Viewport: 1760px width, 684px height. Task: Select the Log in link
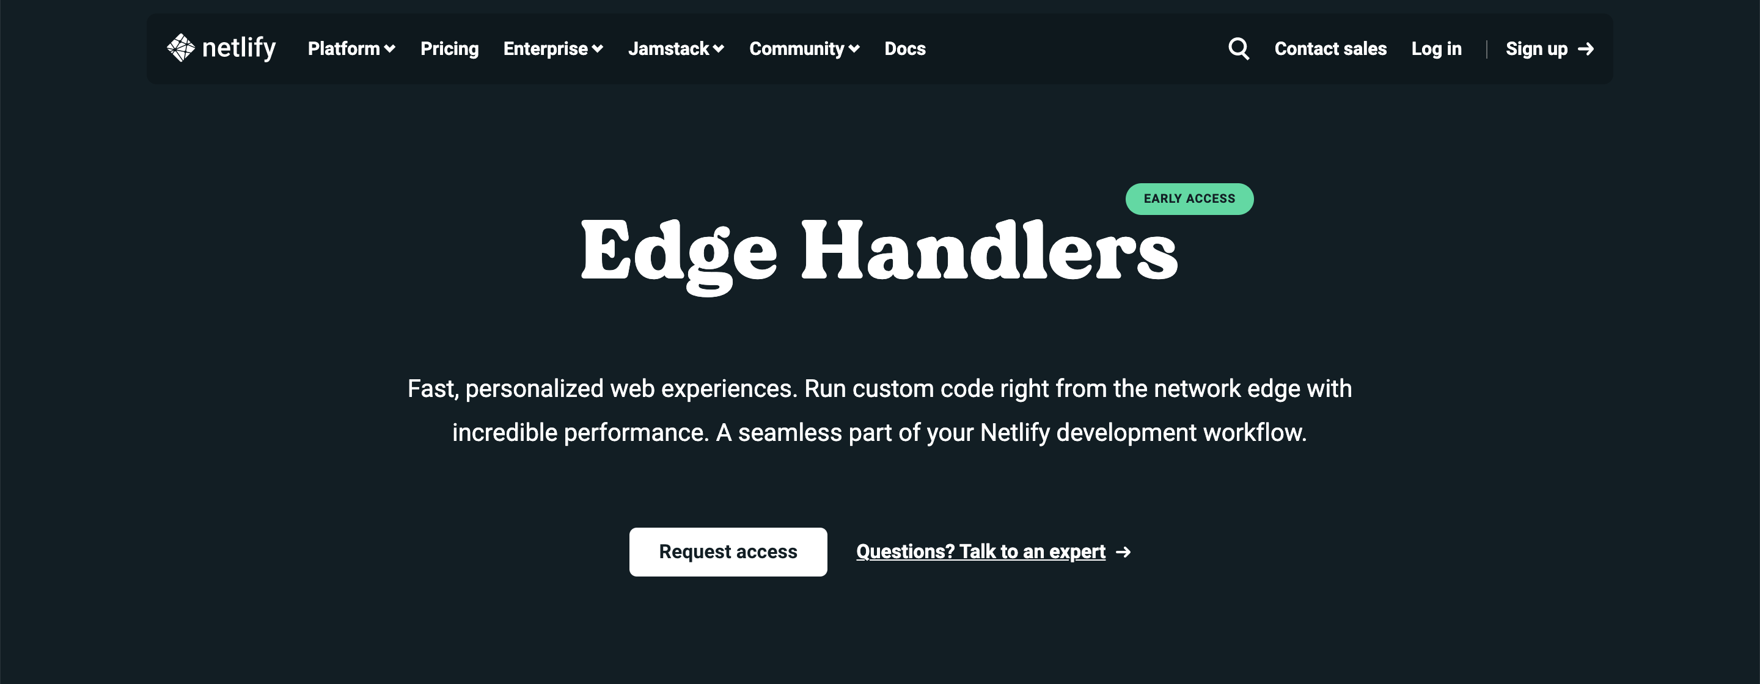point(1436,49)
